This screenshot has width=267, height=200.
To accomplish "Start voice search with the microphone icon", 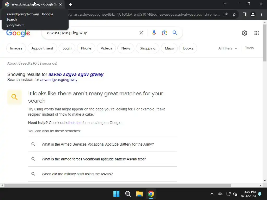I will tap(154, 33).
